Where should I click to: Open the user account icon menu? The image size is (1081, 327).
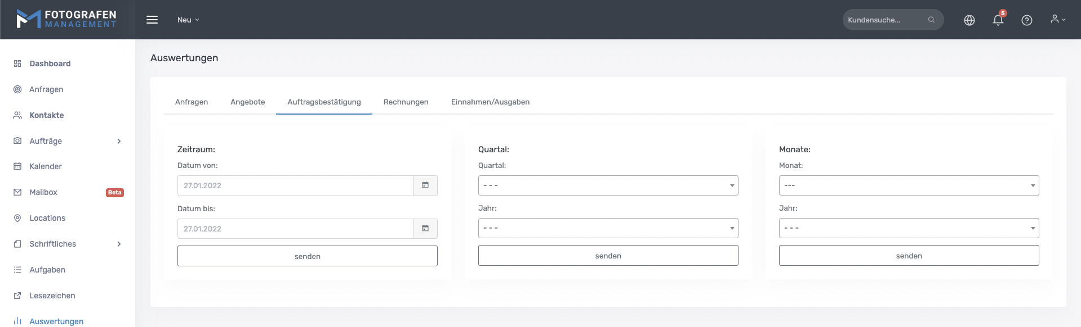[1057, 20]
